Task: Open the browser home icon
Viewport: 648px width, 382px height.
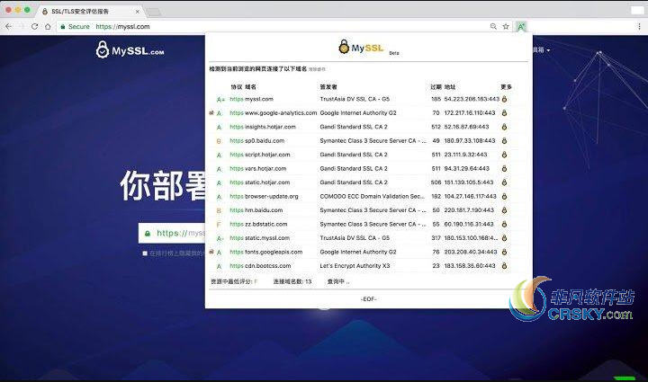Action: 48,26
